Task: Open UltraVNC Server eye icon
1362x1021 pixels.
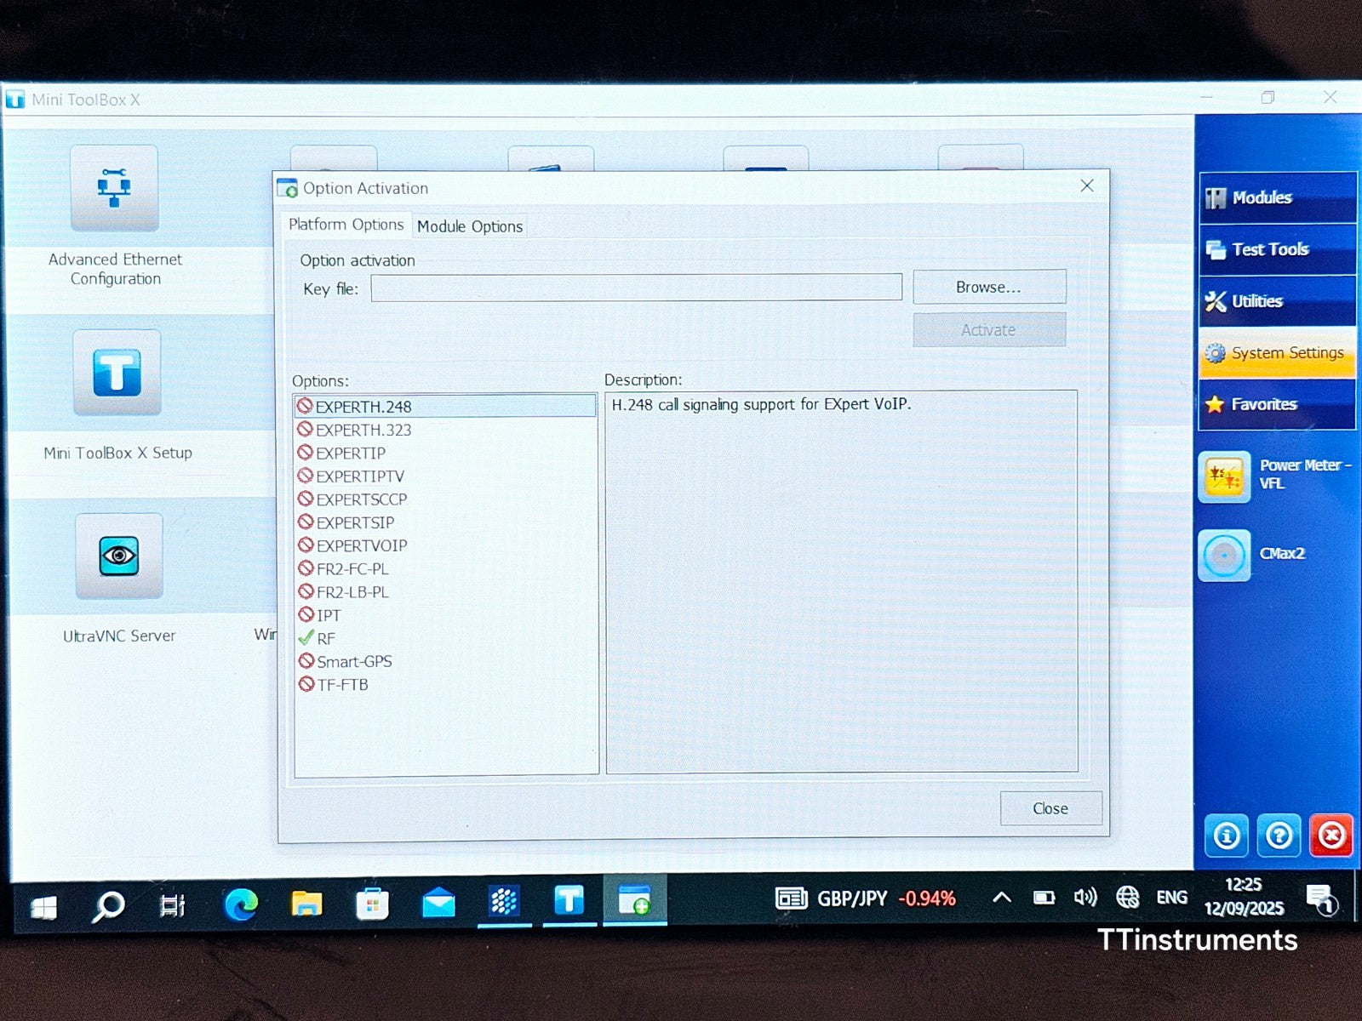Action: click(118, 556)
